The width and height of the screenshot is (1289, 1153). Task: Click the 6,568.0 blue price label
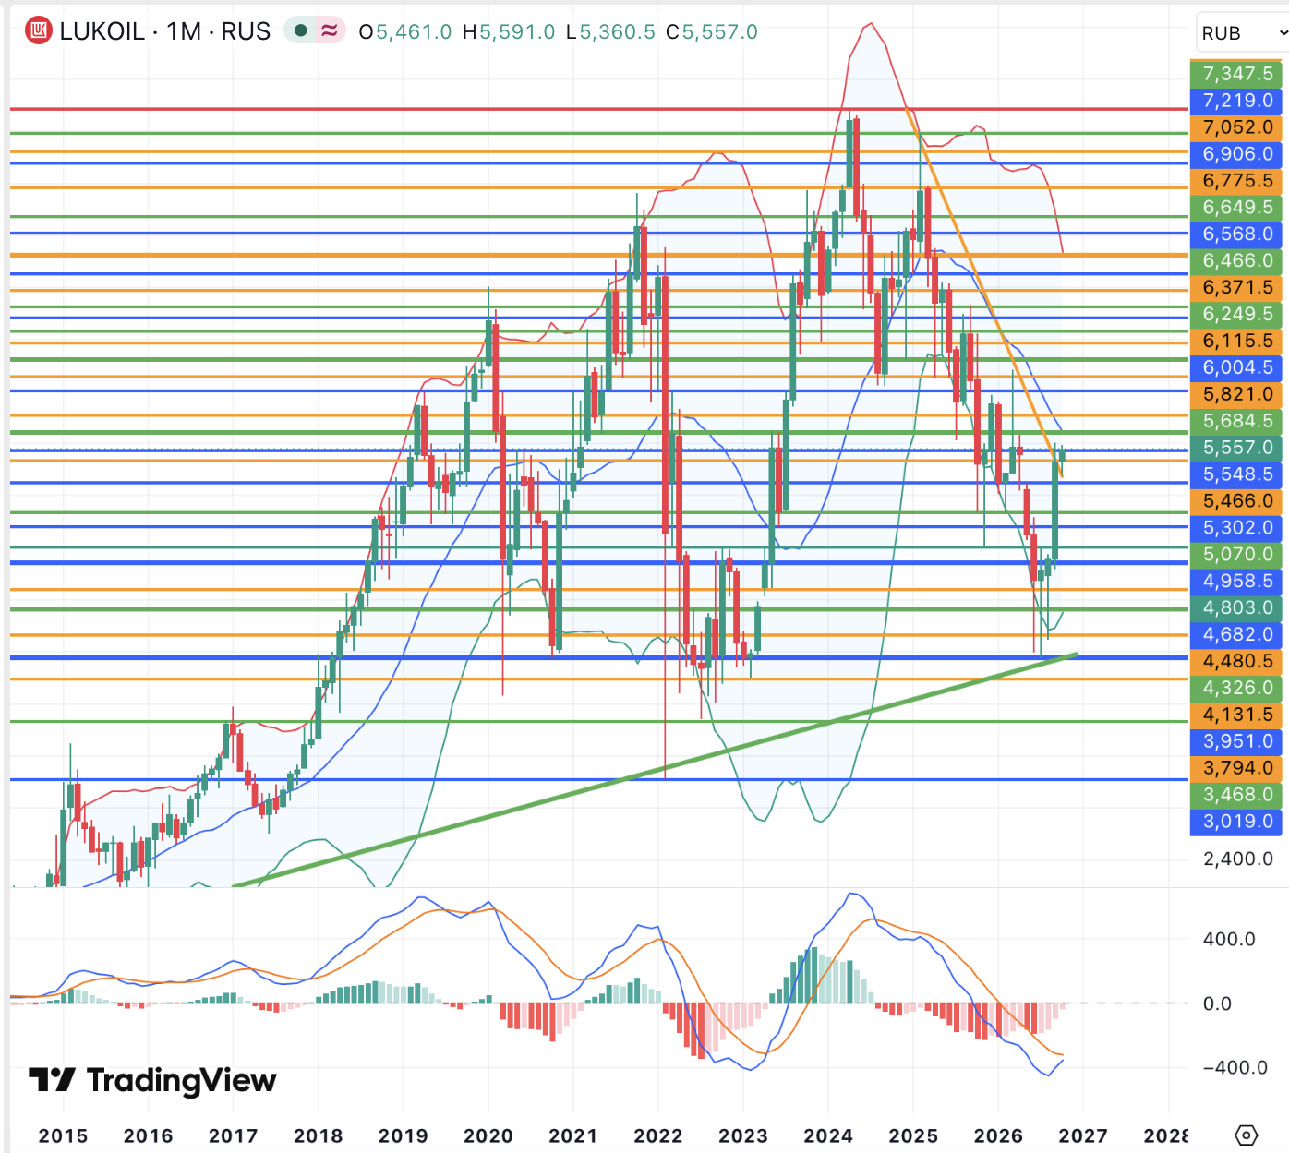point(1237,234)
